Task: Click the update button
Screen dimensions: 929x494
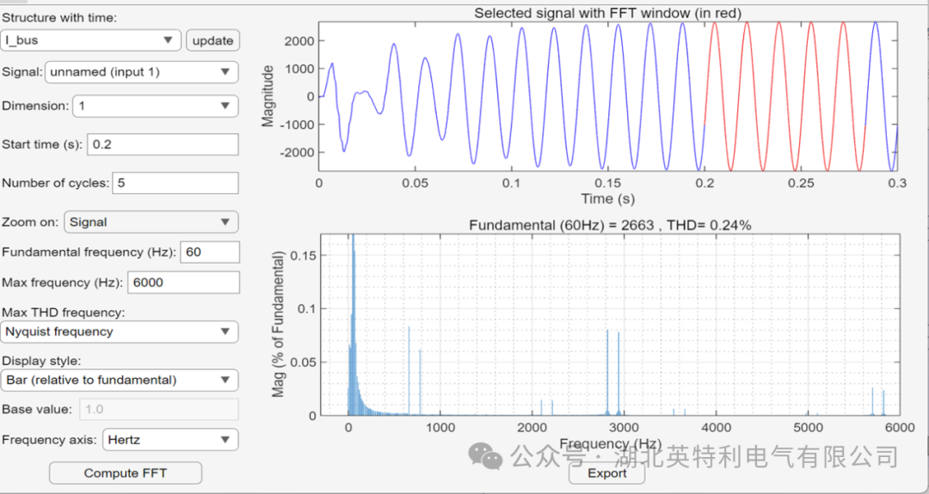Action: pos(212,40)
